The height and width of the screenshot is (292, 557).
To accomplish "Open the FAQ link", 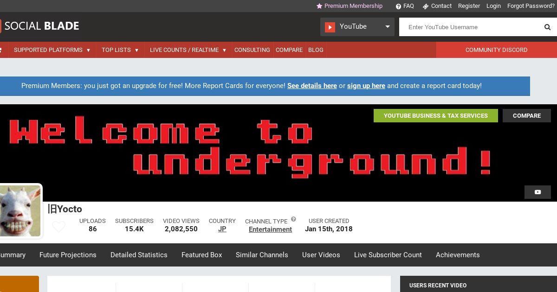I will tap(408, 6).
